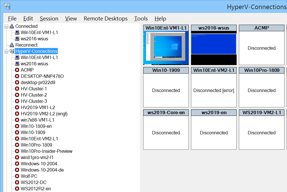The image size is (287, 192).
Task: Click the disconnected icon beside Windows-10-2004-de
Action: (x=17, y=170)
